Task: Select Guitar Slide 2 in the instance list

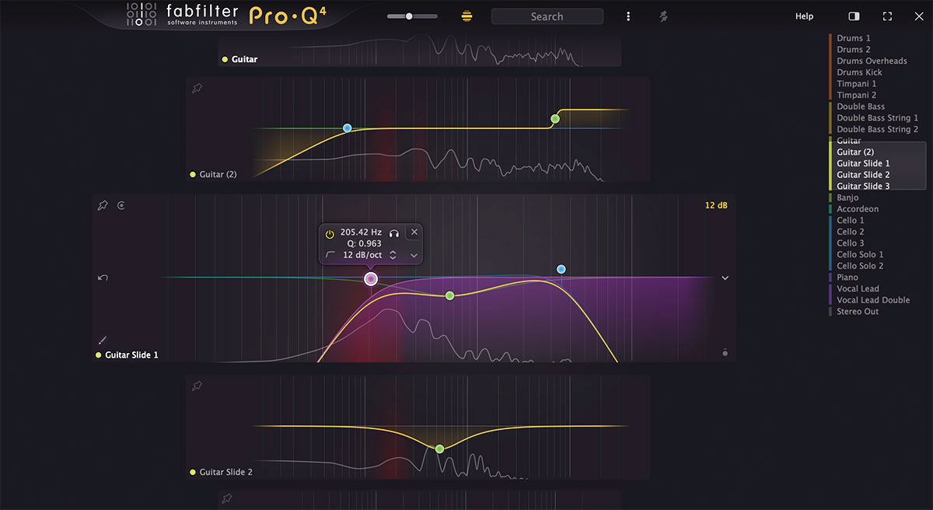Action: click(x=863, y=175)
